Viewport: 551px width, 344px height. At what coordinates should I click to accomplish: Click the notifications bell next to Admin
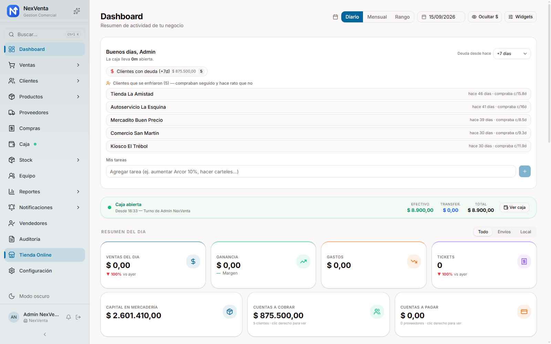69,317
